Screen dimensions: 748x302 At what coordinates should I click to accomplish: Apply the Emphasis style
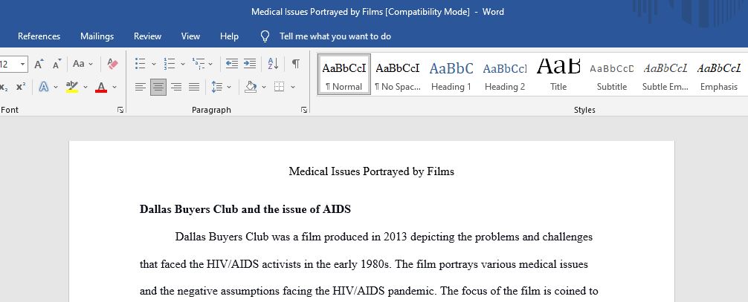[x=719, y=74]
